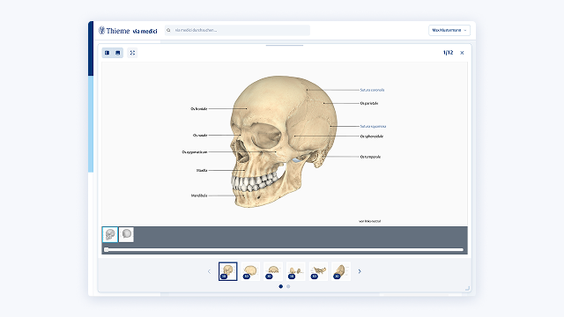Click the second pagination dot
Screen dimensions: 564x317
click(x=288, y=286)
